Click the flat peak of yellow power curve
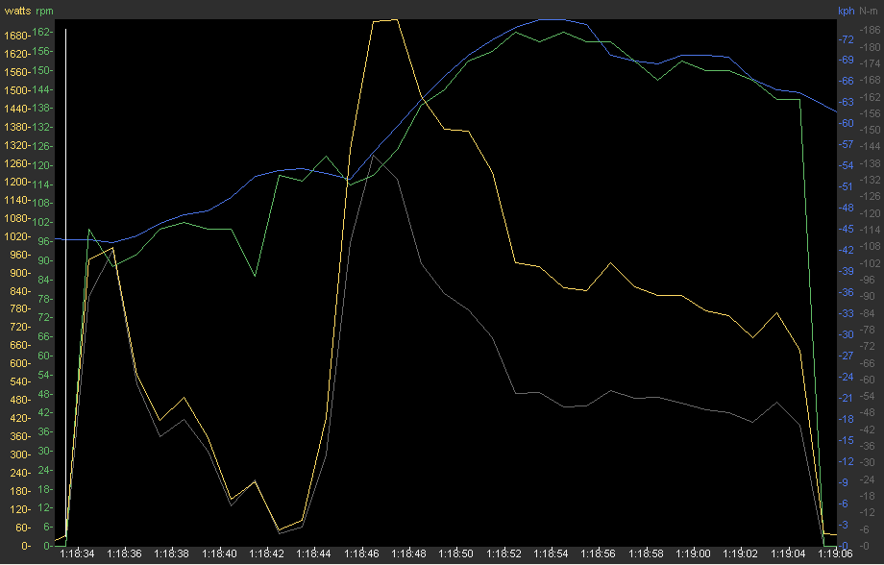 (384, 19)
